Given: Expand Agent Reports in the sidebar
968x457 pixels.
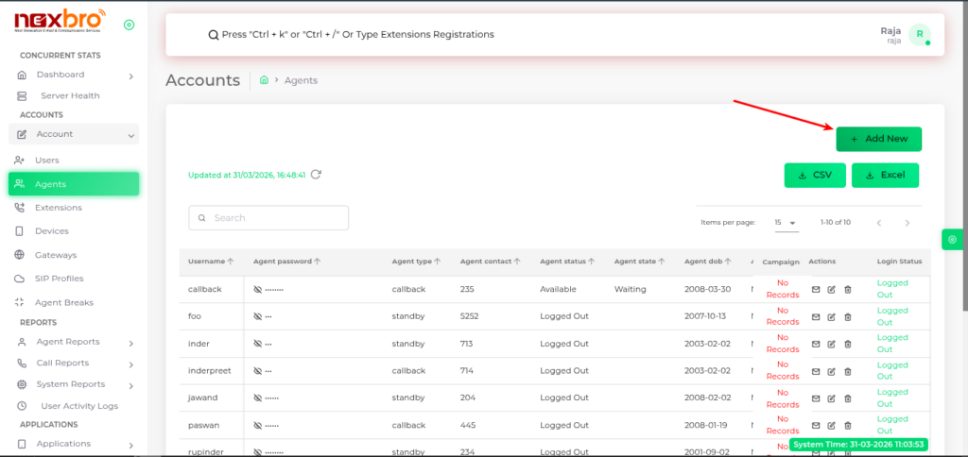Looking at the screenshot, I should 130,343.
